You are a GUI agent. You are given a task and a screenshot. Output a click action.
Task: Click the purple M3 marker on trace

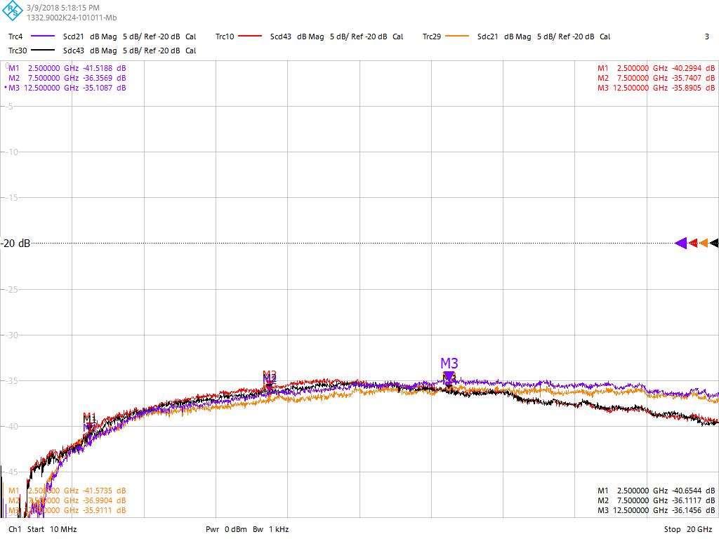[449, 375]
